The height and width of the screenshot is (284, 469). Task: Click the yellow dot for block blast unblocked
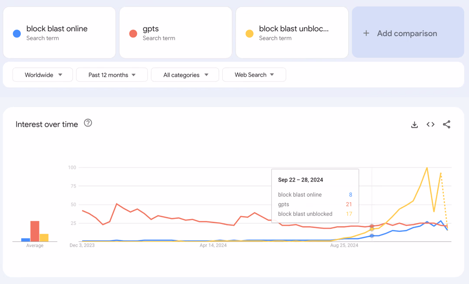point(249,33)
